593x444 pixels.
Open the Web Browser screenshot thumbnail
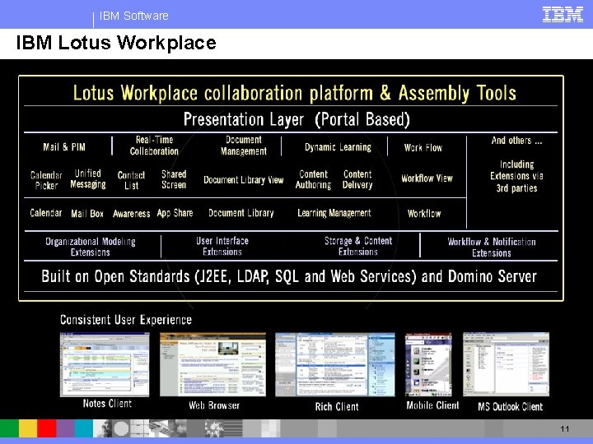213,364
